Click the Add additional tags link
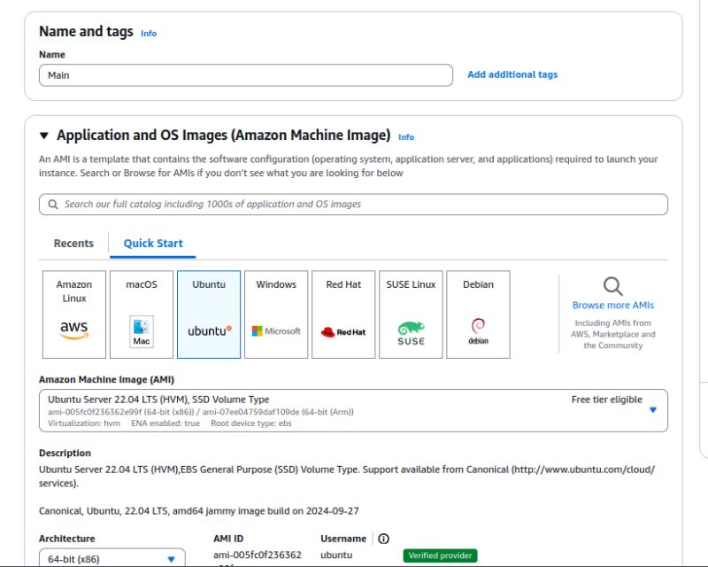The image size is (708, 567). [513, 74]
